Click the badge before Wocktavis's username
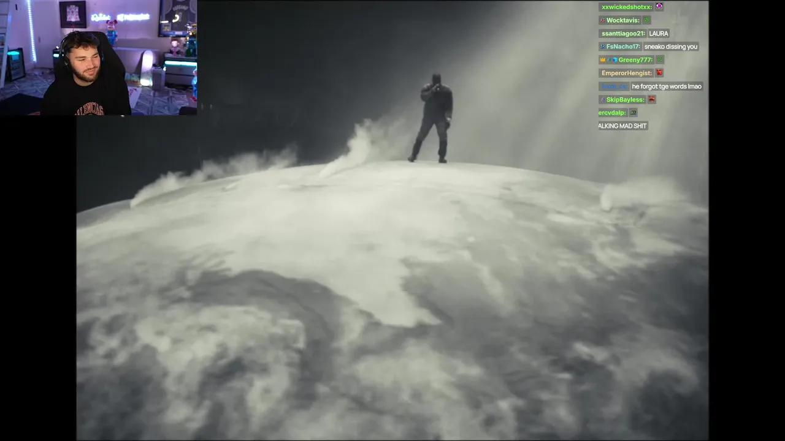 pos(603,20)
